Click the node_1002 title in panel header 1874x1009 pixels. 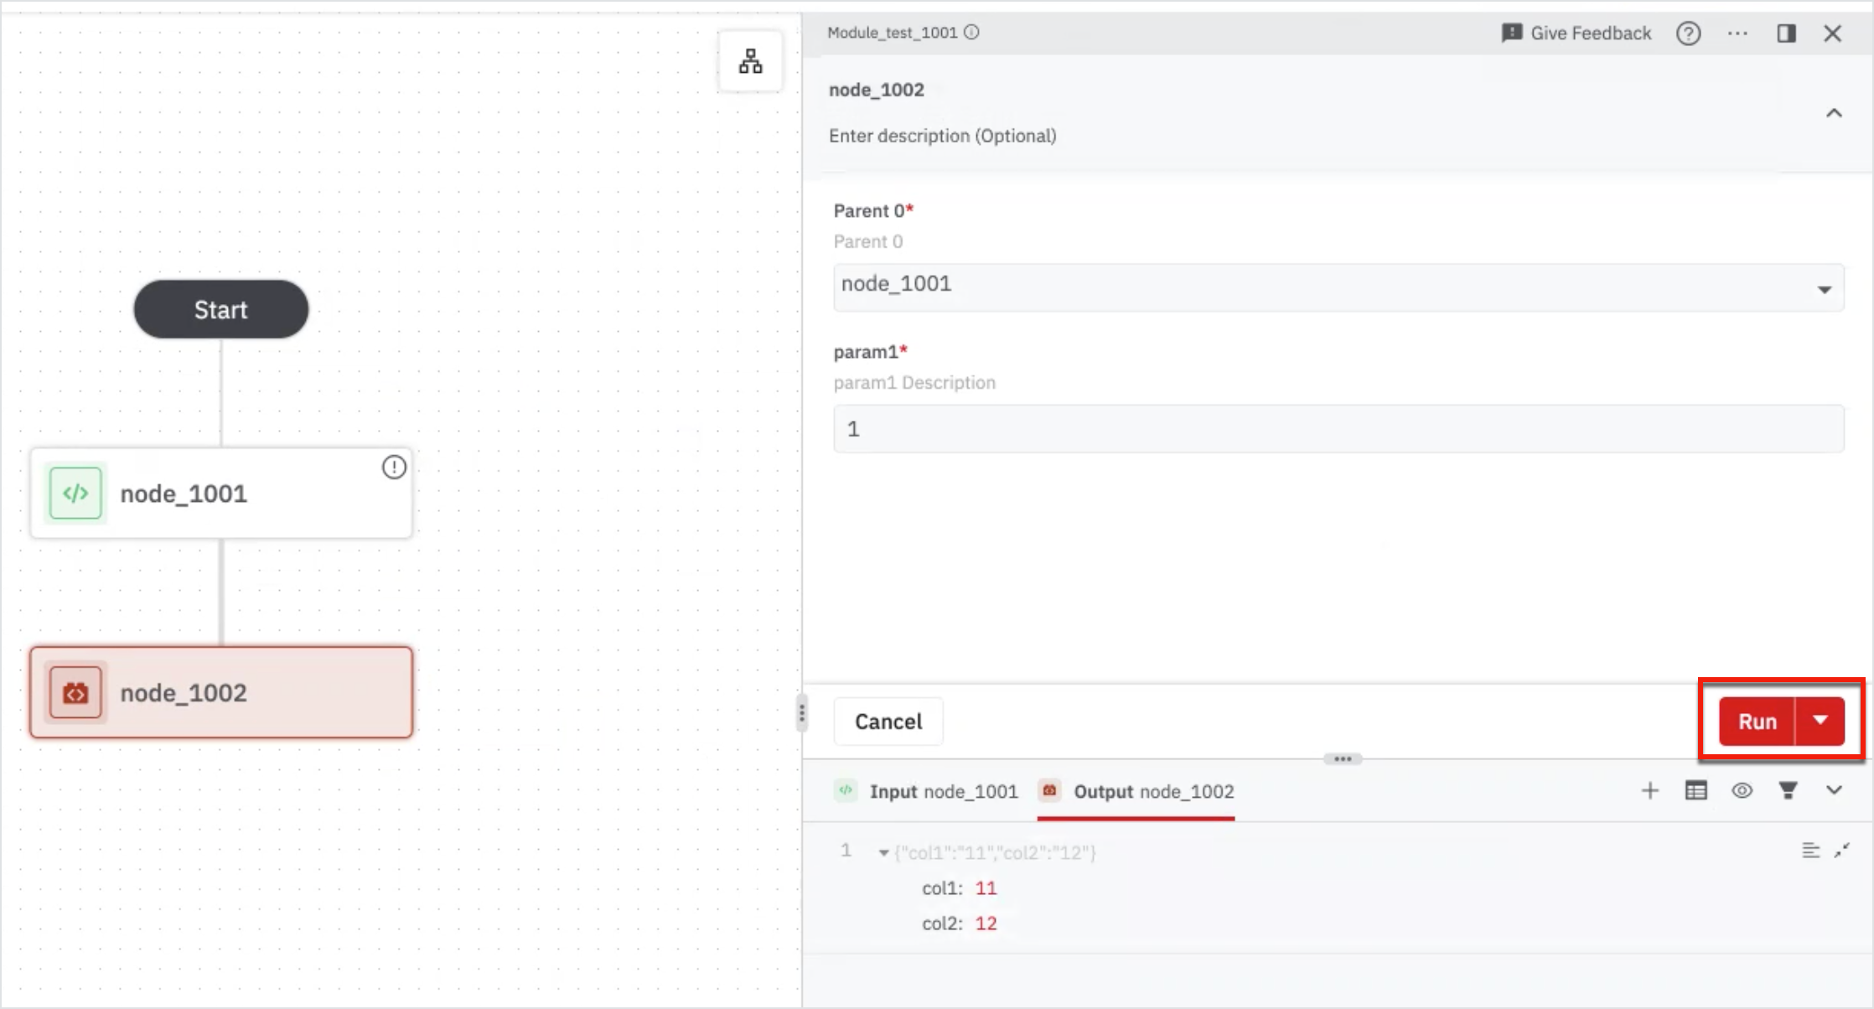pyautogui.click(x=877, y=90)
